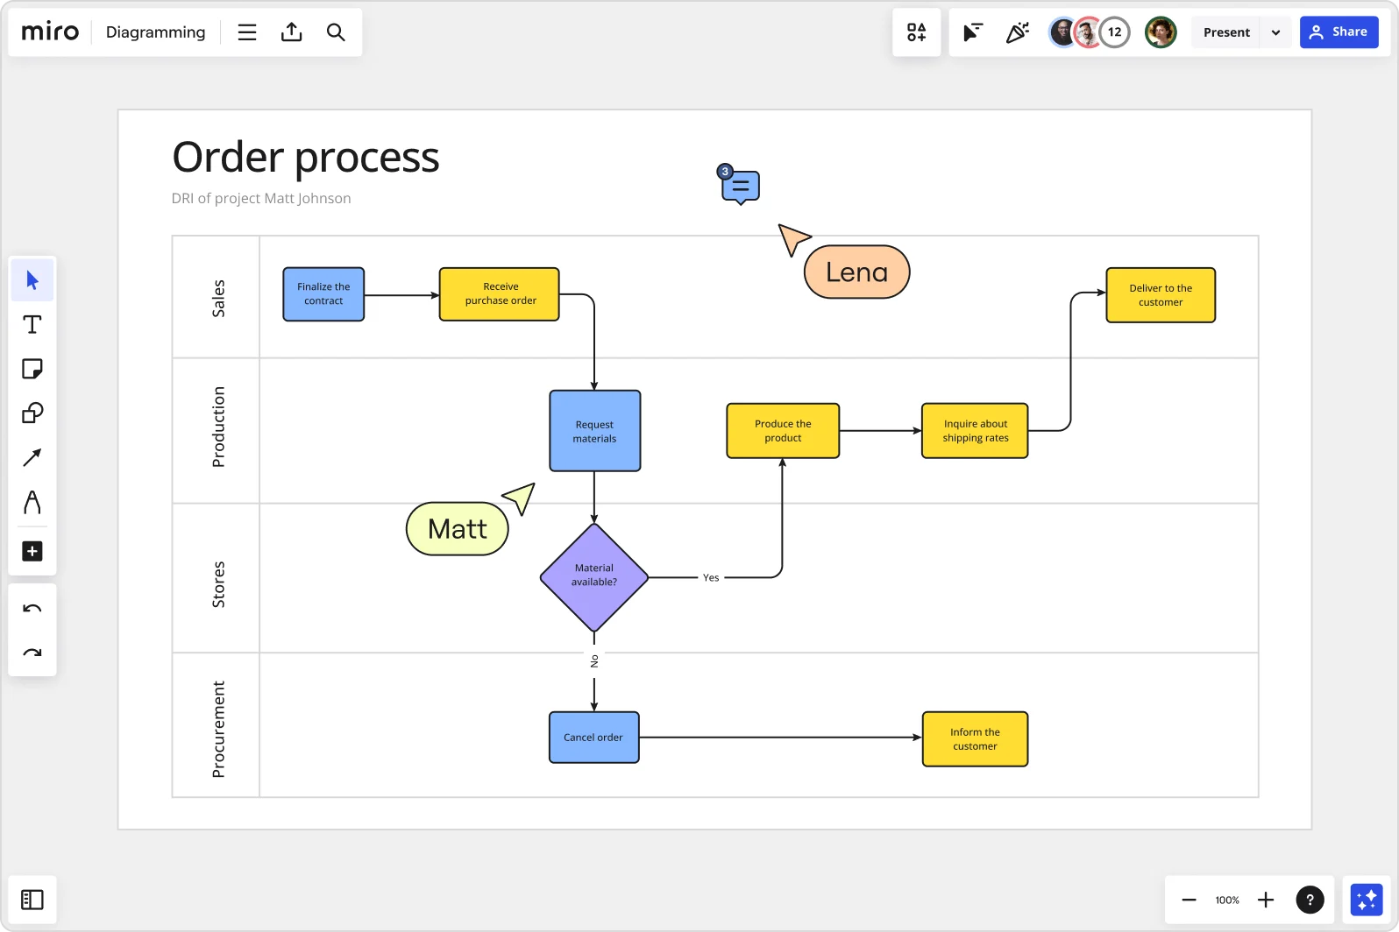Viewport: 1399px width, 932px height.
Task: Select the Connection line arrow tool
Action: [x=32, y=457]
